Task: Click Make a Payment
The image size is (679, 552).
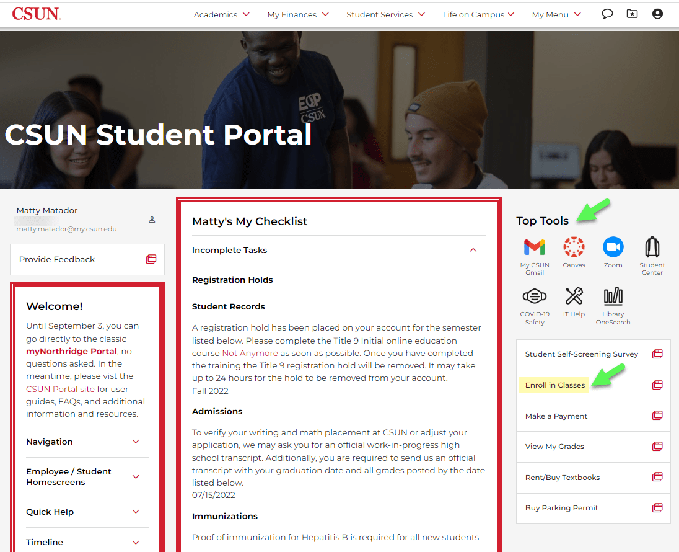Action: pyautogui.click(x=594, y=416)
